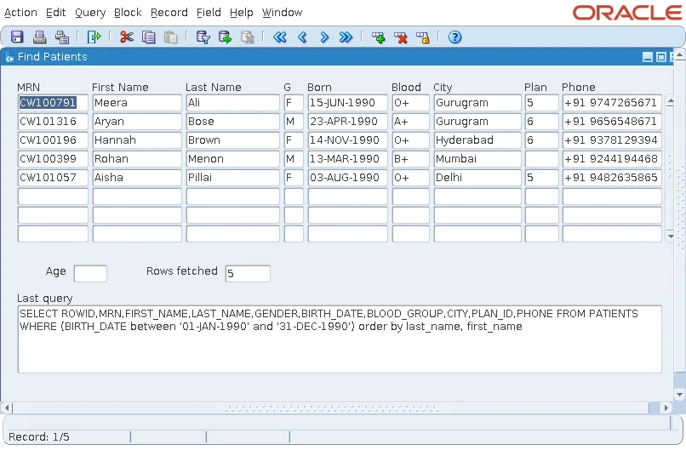
Task: Open the Field menu
Action: point(209,13)
